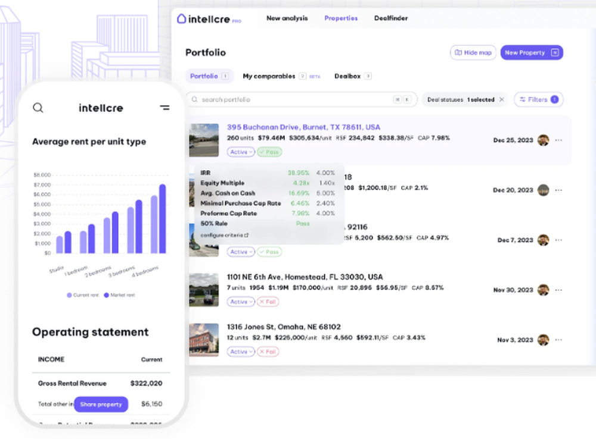
Task: Switch to the My comparables tab
Action: [x=269, y=76]
